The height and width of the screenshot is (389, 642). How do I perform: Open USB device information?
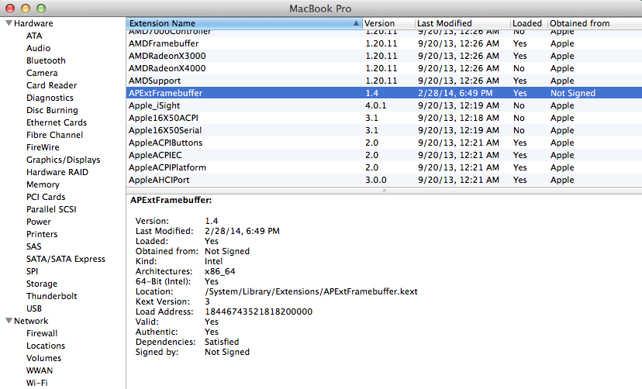[34, 308]
